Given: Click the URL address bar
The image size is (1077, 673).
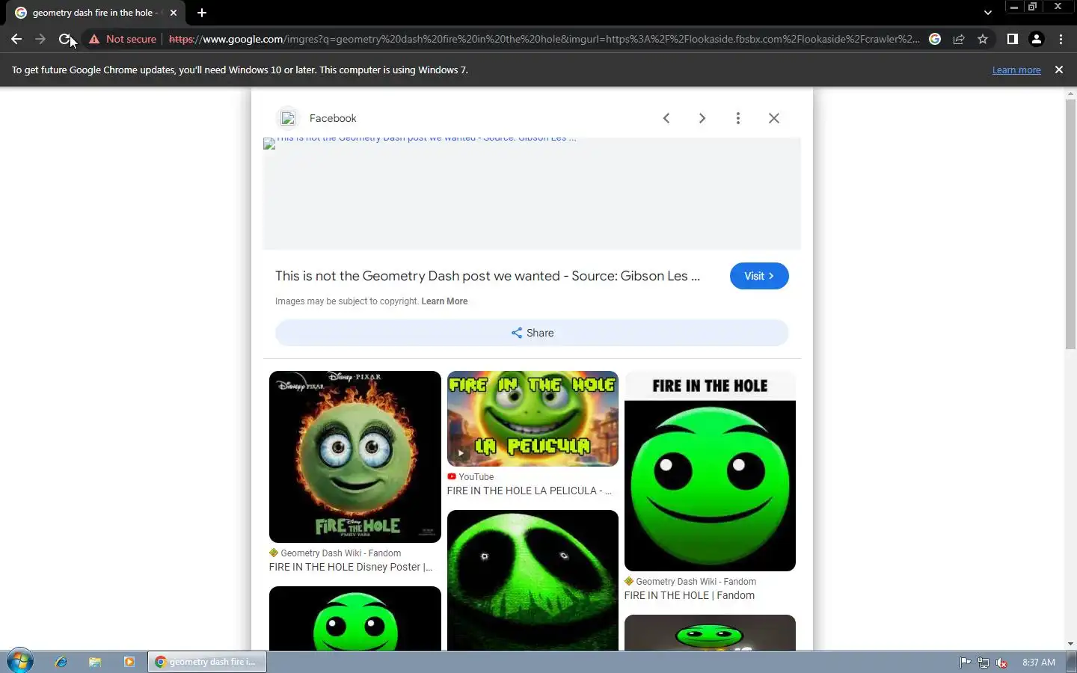Looking at the screenshot, I should (544, 39).
